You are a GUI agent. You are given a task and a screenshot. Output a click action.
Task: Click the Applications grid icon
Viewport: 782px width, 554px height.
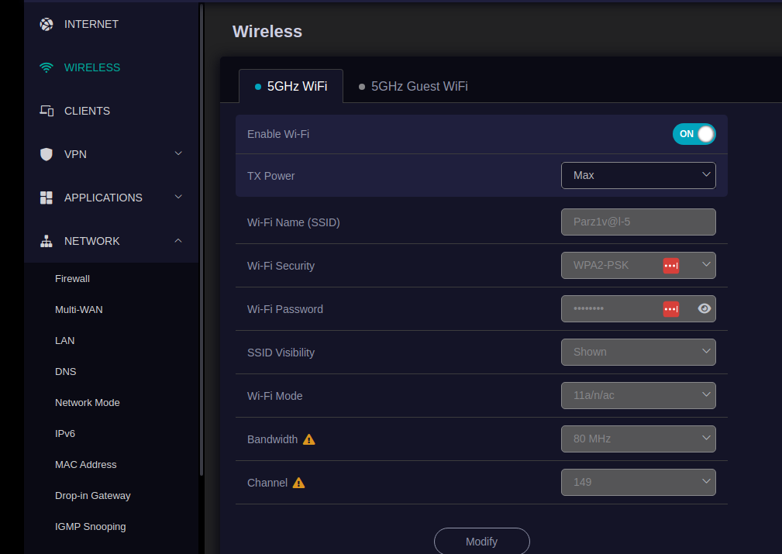click(x=47, y=198)
